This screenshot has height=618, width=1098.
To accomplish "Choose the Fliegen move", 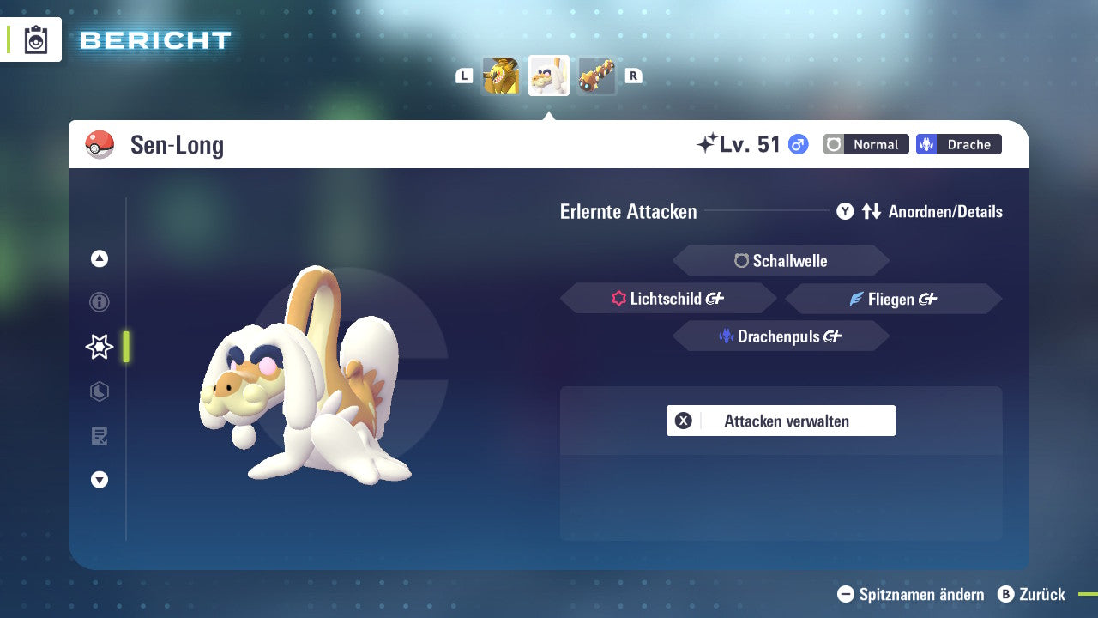I will click(x=893, y=299).
